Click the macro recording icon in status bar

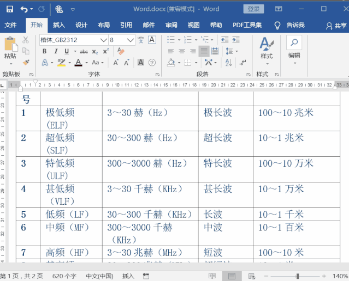tap(146, 276)
